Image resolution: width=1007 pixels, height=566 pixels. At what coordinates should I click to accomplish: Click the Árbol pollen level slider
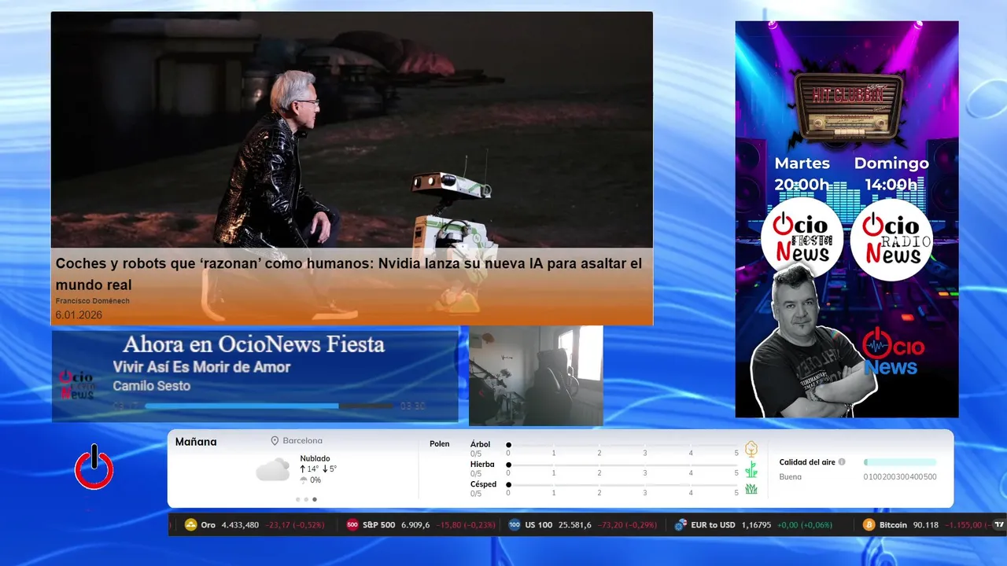(622, 445)
